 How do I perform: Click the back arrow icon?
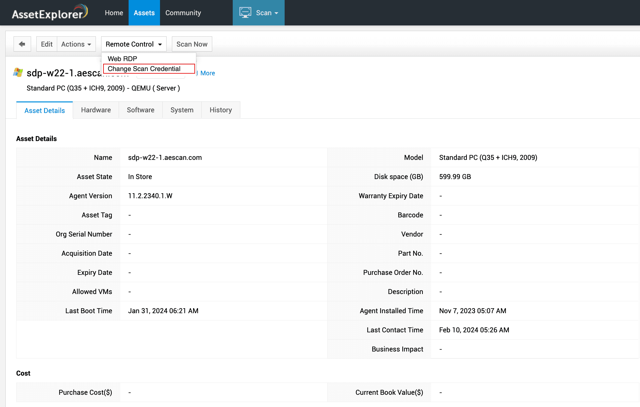22,44
